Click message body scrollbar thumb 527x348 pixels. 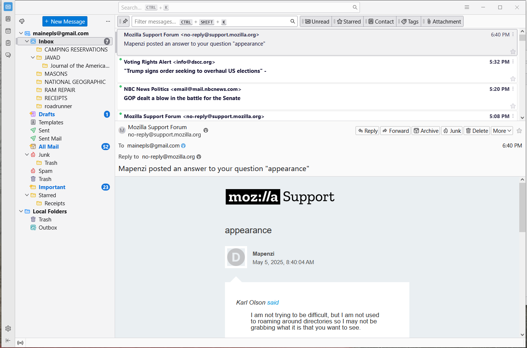click(x=522, y=207)
